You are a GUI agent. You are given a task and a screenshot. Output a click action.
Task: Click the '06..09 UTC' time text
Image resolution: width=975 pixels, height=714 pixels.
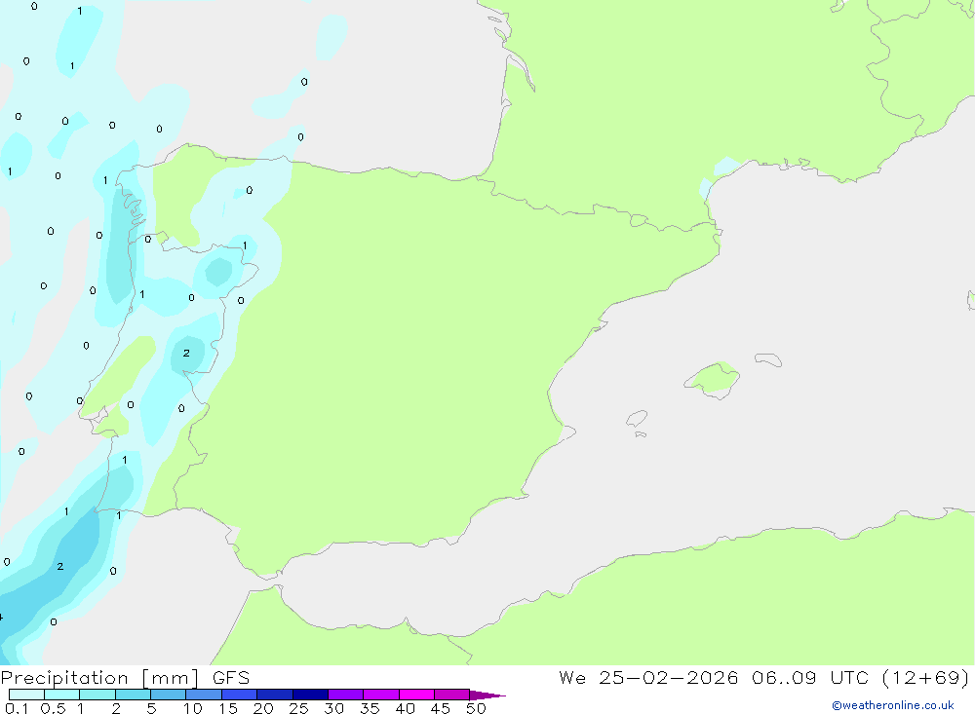(809, 677)
